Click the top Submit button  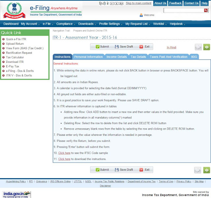coord(102,47)
